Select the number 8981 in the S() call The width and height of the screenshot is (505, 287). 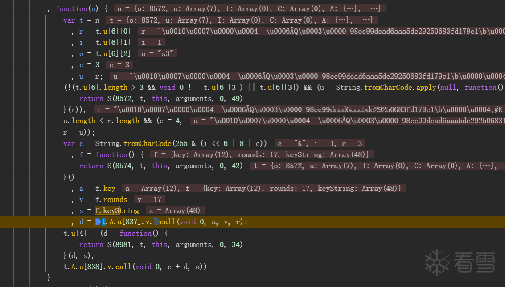(x=123, y=245)
